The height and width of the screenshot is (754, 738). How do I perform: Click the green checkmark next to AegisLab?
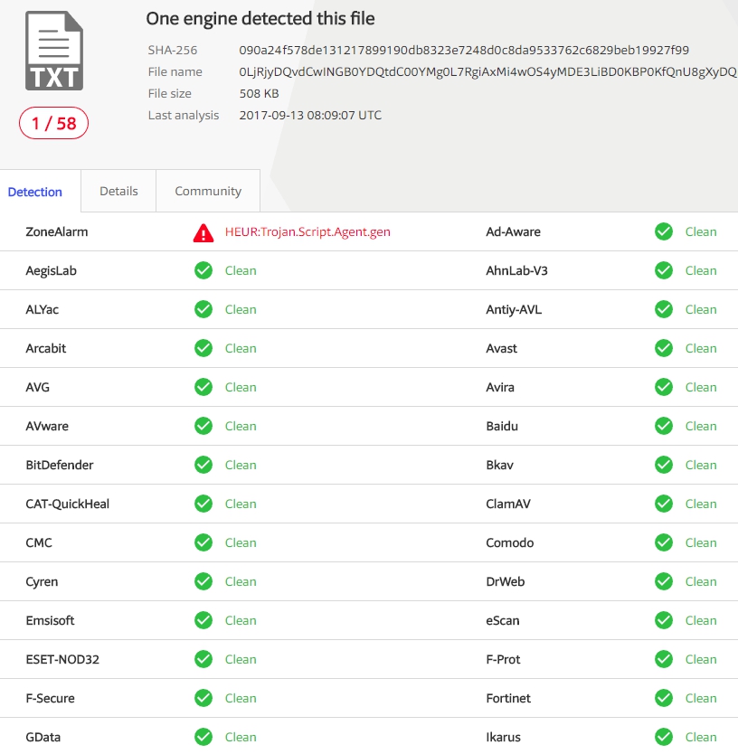203,270
